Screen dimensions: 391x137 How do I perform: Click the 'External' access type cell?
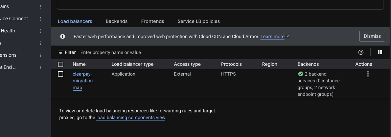[x=182, y=74]
